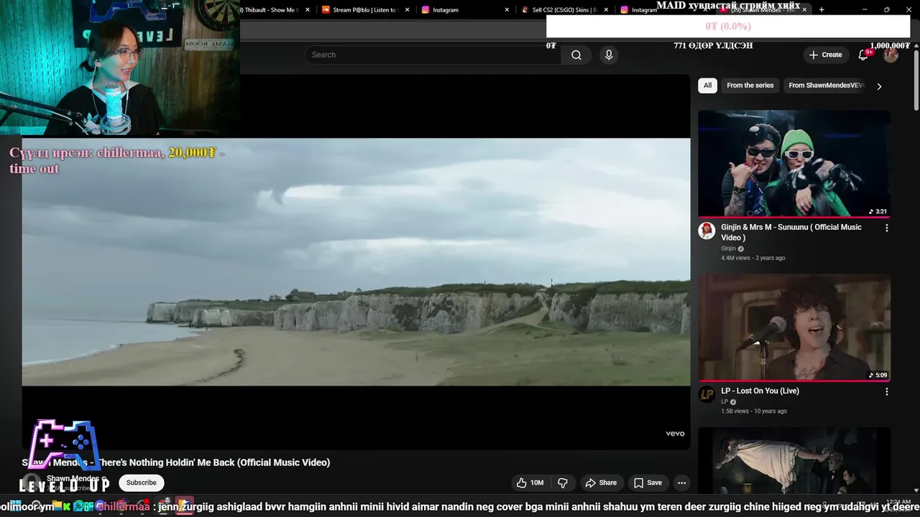Open the YouTube notifications bell

pyautogui.click(x=864, y=55)
